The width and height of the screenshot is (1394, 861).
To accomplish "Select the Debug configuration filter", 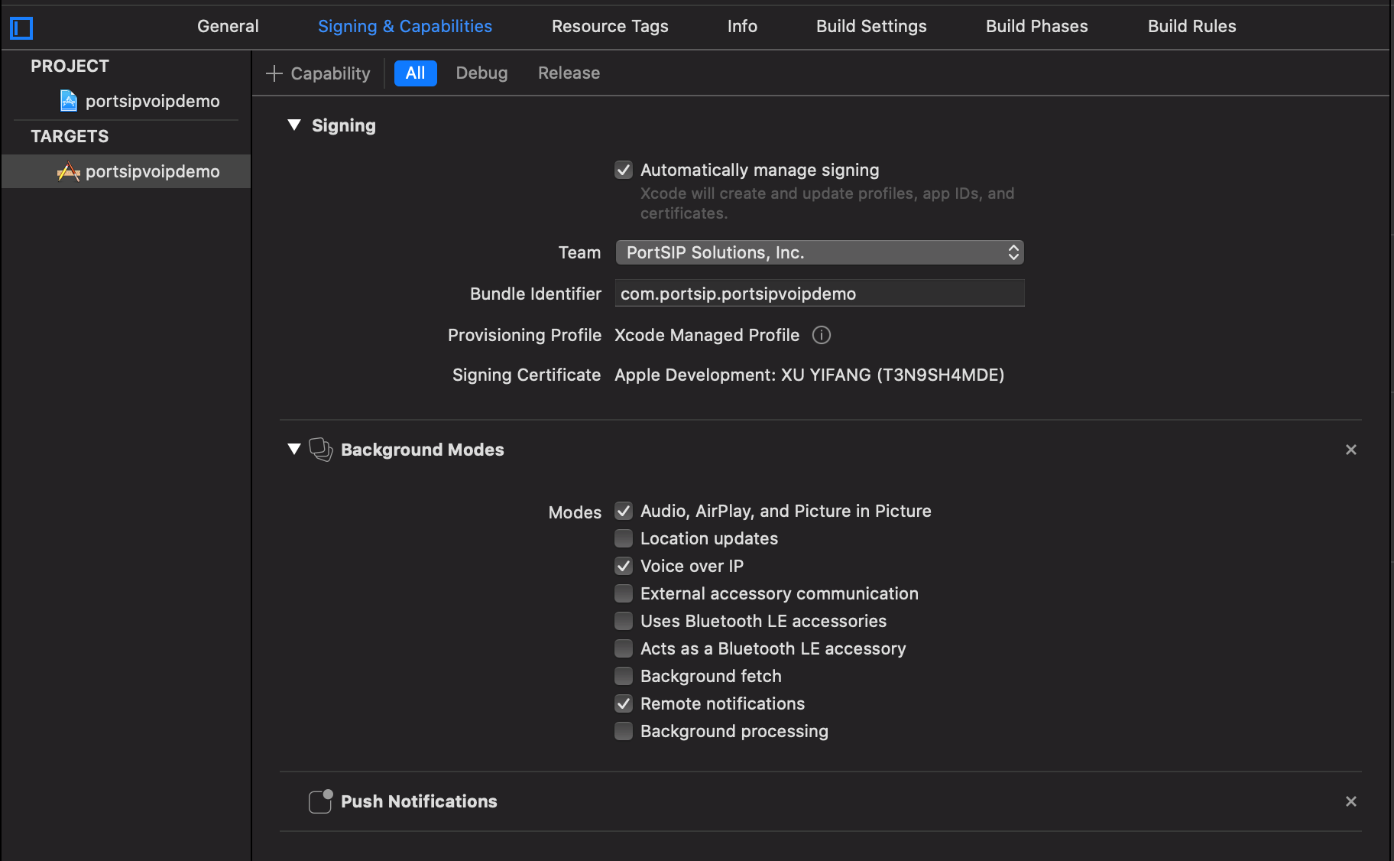I will [x=481, y=73].
